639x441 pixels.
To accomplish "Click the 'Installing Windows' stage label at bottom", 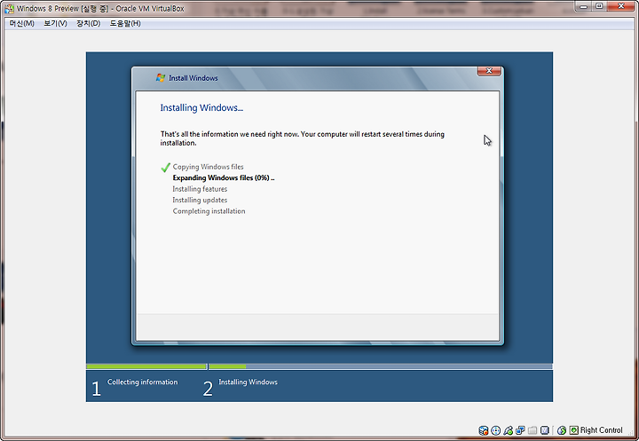I will pos(248,382).
